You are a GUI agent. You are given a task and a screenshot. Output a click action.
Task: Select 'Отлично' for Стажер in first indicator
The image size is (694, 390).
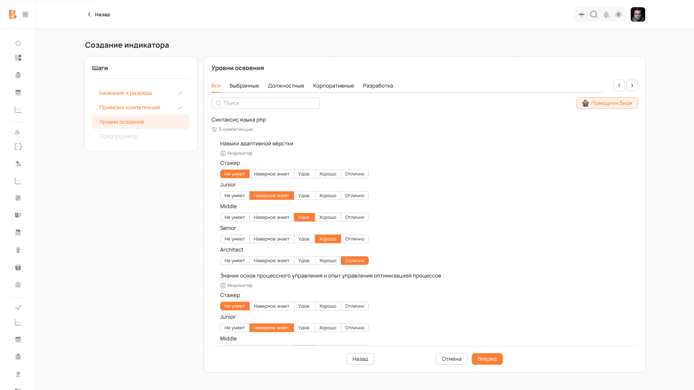click(354, 174)
